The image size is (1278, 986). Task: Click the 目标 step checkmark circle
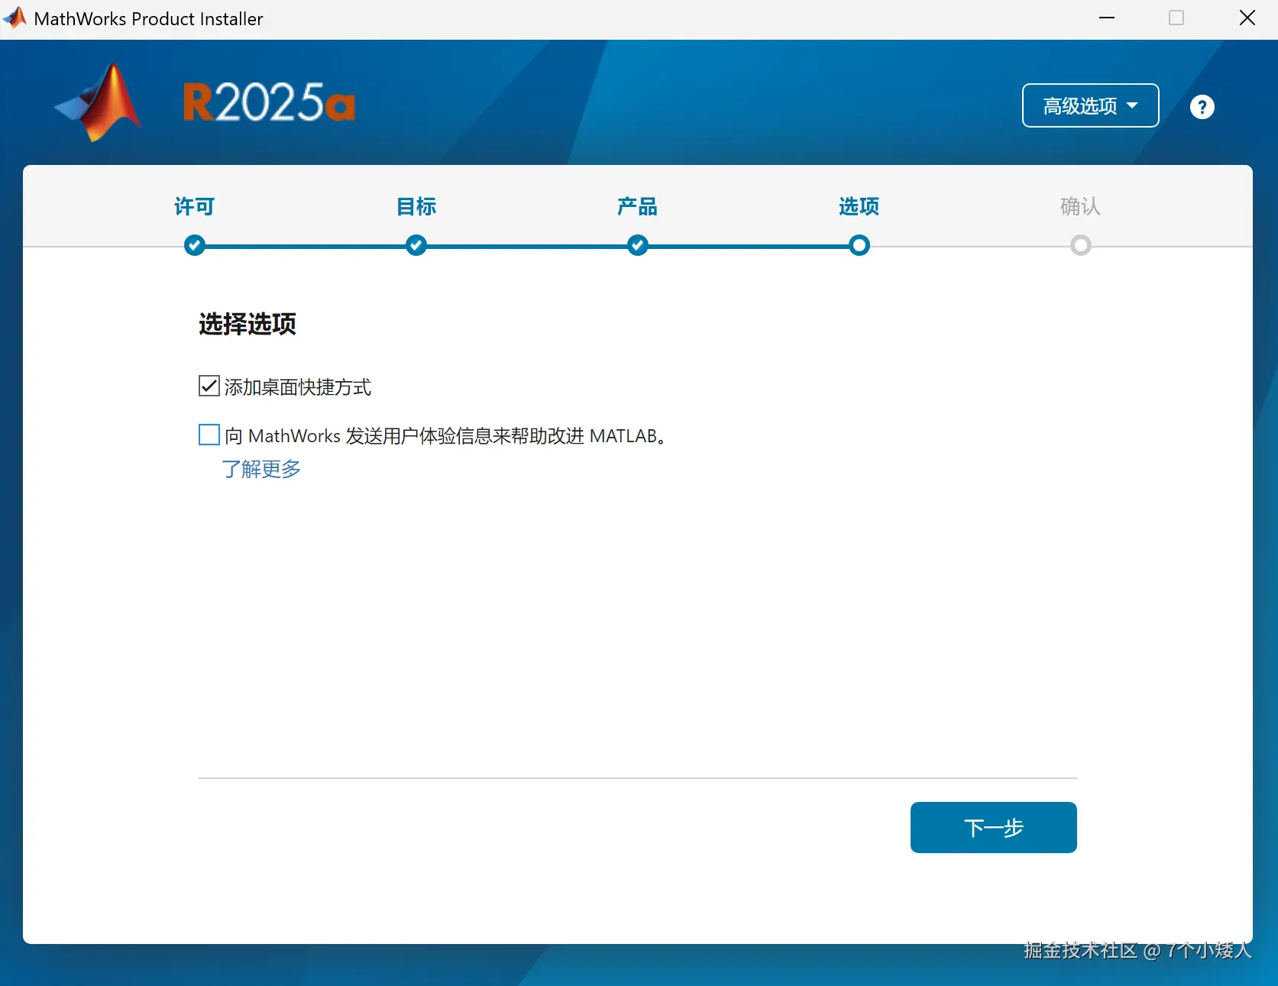(416, 245)
